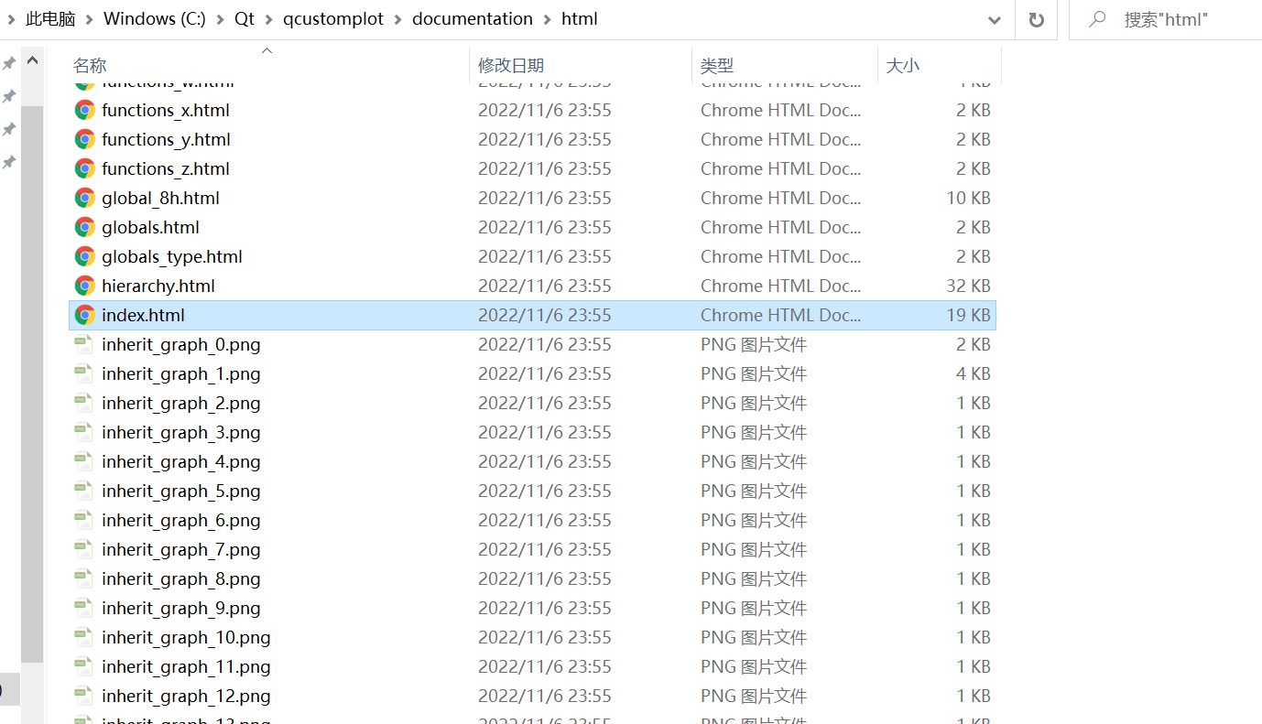Click the modified date of functions_x.html
This screenshot has height=724, width=1262.
tap(545, 110)
